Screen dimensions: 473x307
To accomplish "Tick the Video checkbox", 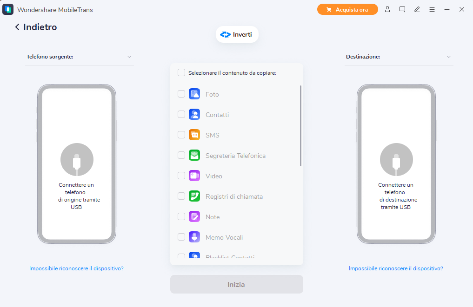I will [x=181, y=176].
